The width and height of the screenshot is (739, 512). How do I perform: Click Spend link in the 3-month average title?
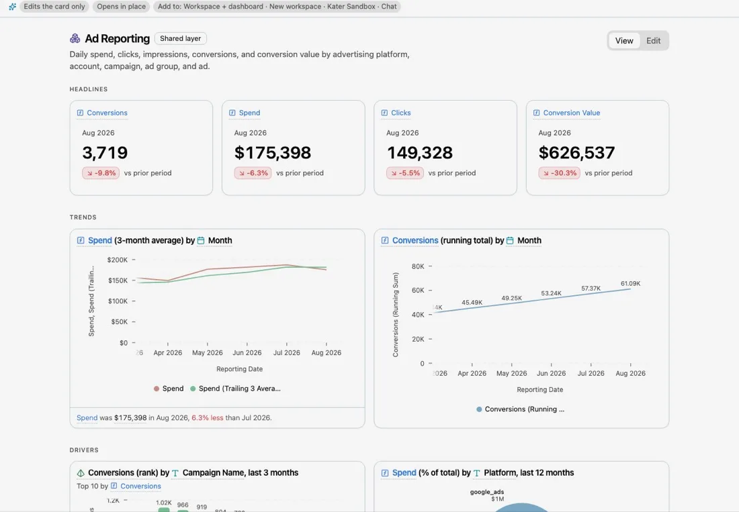pos(100,240)
